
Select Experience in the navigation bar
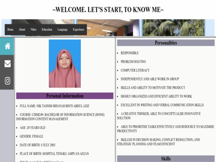78,30
